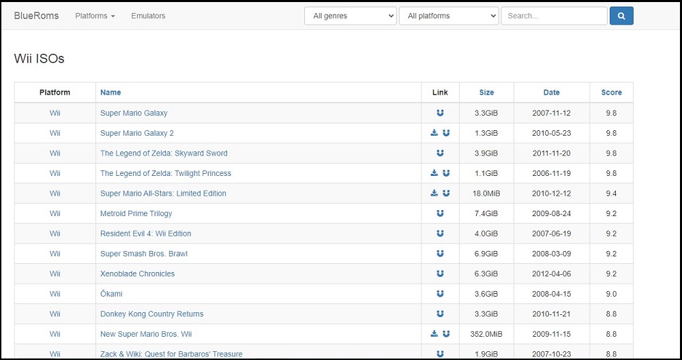Select the date 2008-03-09
This screenshot has width=682, height=360.
(x=552, y=254)
